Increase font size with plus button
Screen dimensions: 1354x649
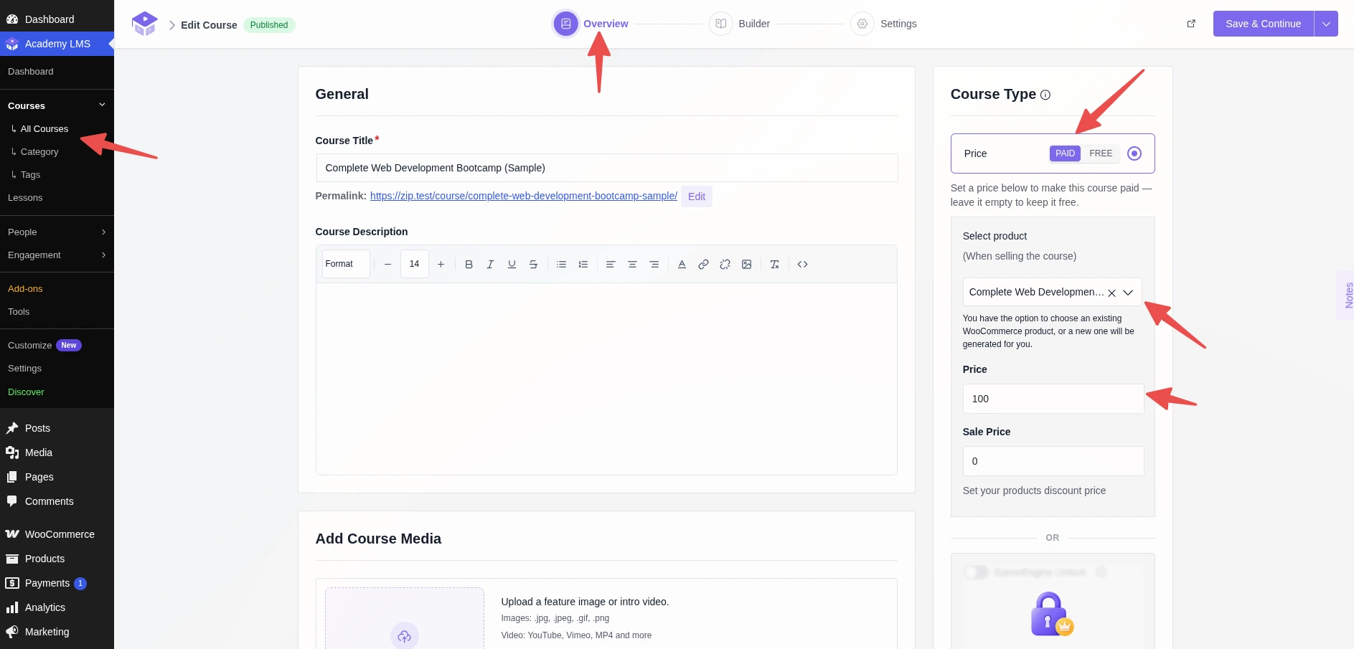[x=441, y=265]
